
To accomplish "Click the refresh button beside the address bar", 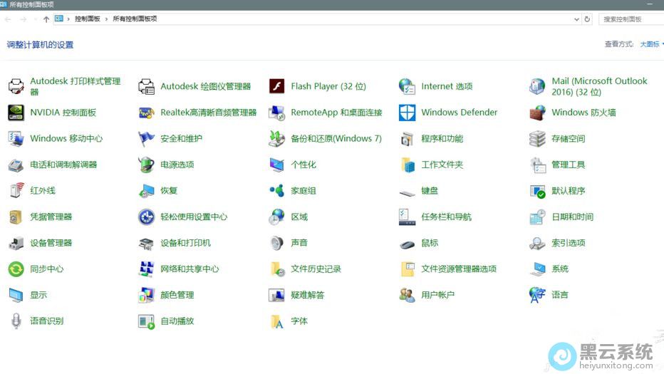I will [587, 19].
